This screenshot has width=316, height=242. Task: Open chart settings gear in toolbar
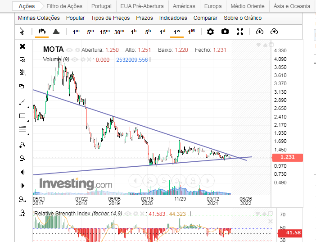pos(210,32)
